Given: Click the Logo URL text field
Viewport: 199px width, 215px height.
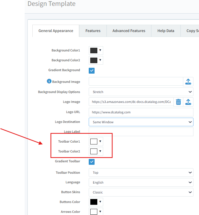Looking at the screenshot, I should click(x=141, y=112).
